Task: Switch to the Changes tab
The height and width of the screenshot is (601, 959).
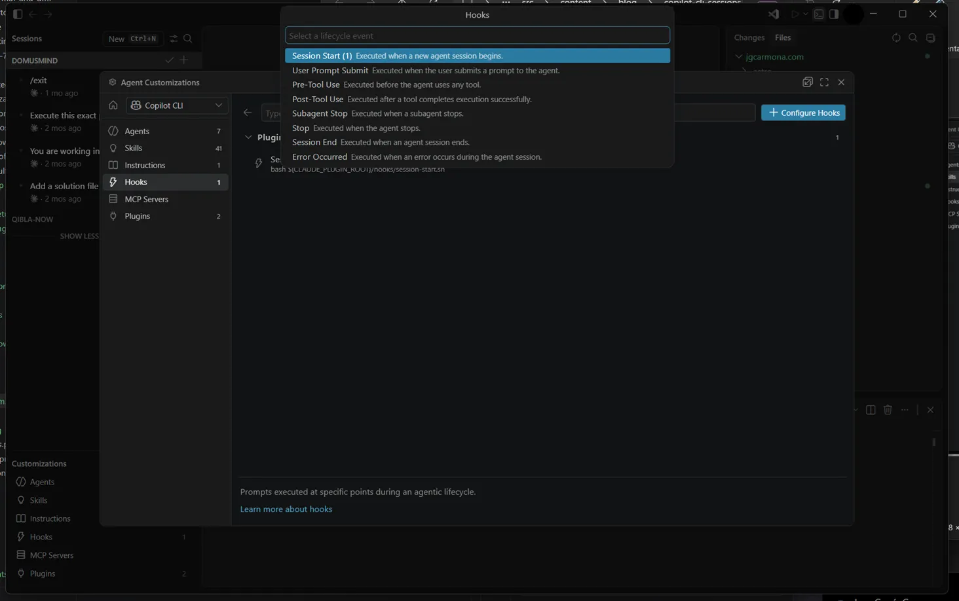Action: coord(749,38)
